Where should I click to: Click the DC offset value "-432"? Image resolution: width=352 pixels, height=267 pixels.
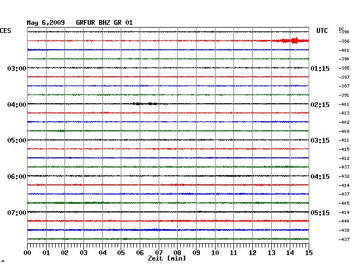(x=344, y=176)
